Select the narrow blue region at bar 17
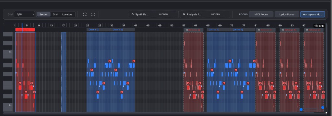Screen dimensions: 332x116 (64, 72)
